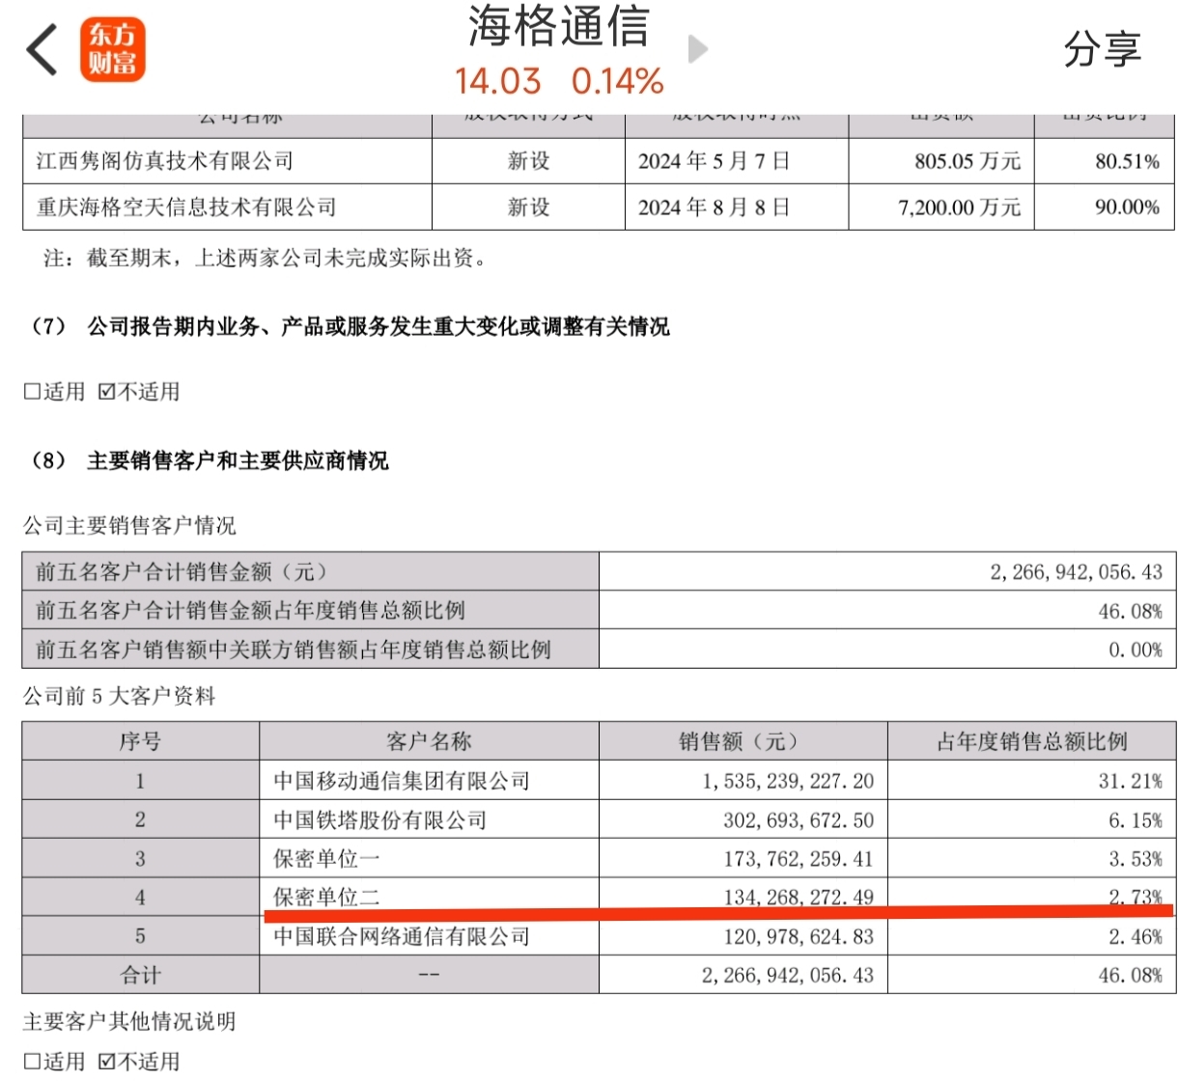Select percentage 2.46% for 中国联合网络

click(x=1136, y=936)
